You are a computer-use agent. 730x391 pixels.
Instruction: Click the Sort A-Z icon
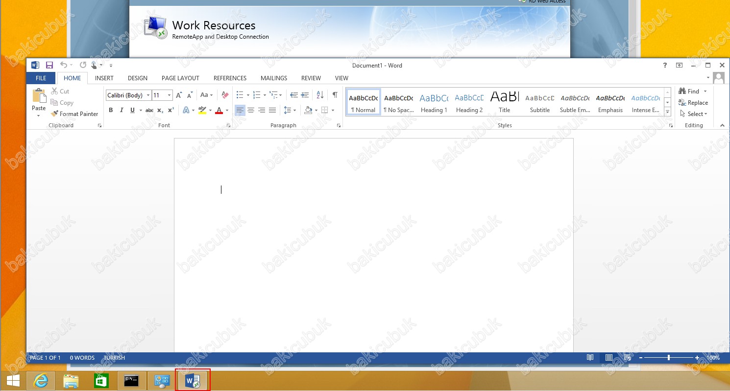click(320, 95)
